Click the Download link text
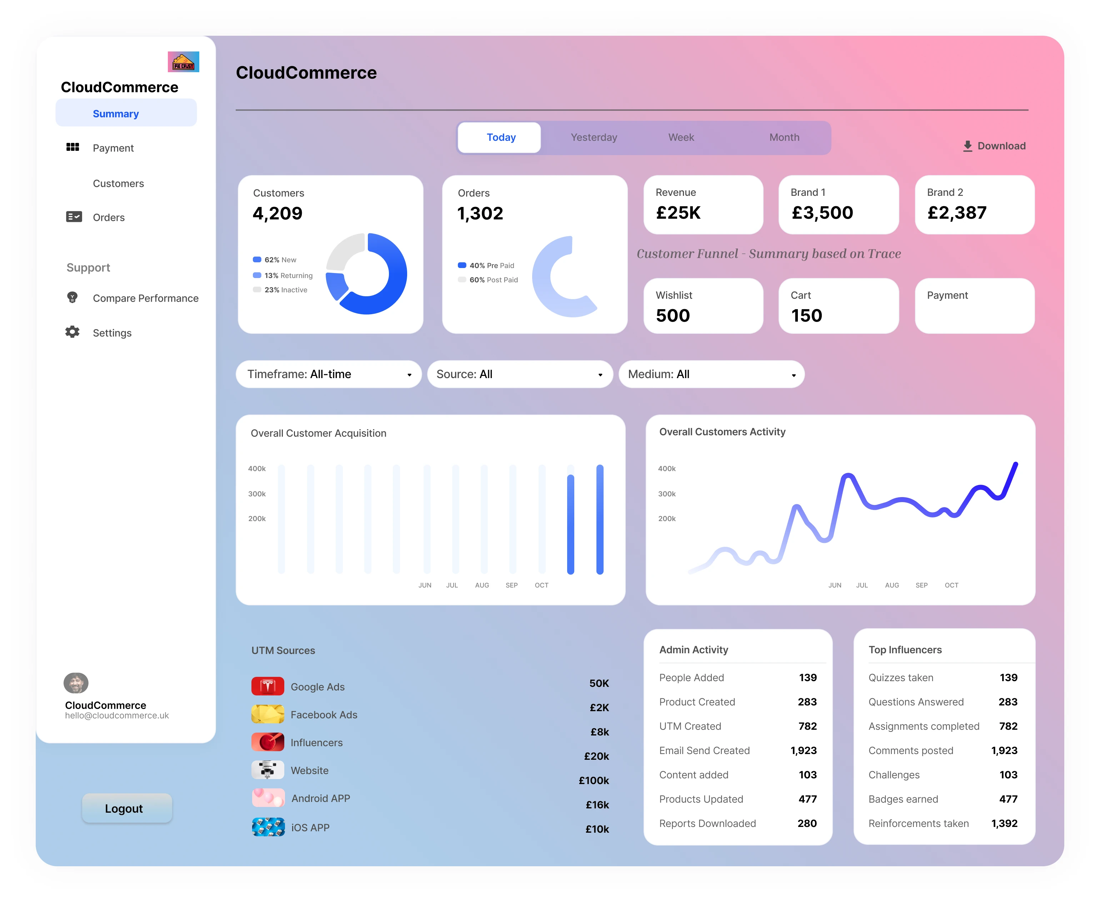Image resolution: width=1100 pixels, height=902 pixels. pos(1001,146)
